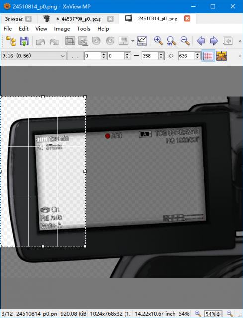Click the '...' ratio options button

[x=75, y=56]
